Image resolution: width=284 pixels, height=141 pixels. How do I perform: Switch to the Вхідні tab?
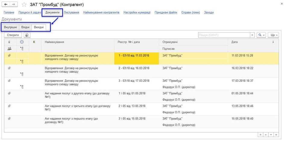25,27
